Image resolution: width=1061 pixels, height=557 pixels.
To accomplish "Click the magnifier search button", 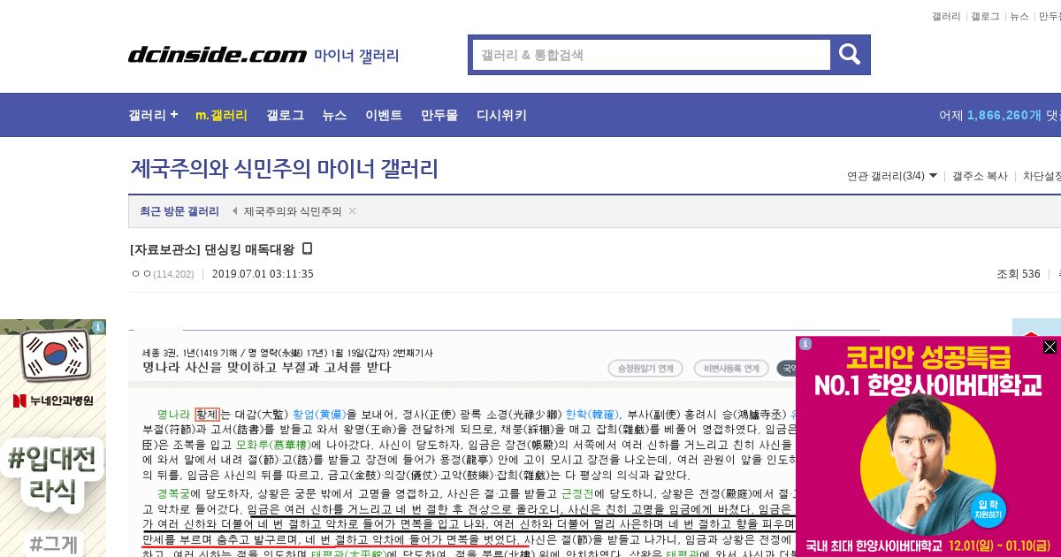I will [x=850, y=55].
